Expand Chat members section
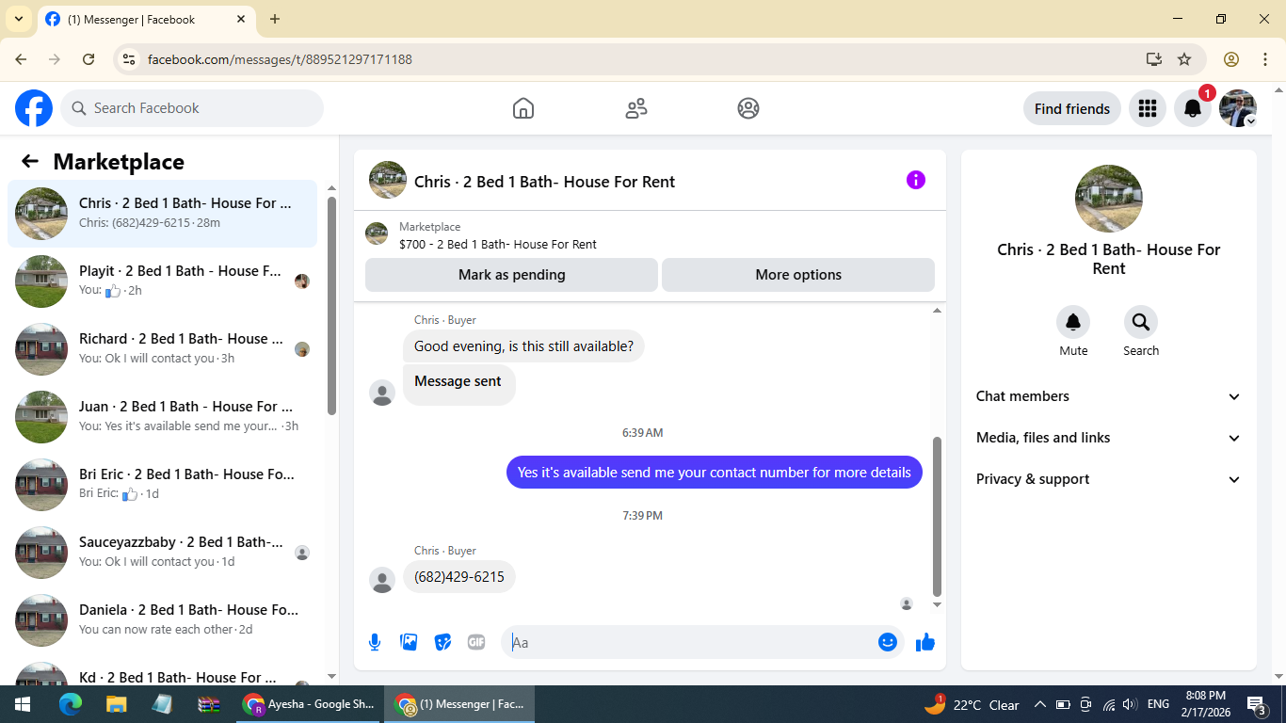This screenshot has width=1286, height=723. pos(1109,396)
